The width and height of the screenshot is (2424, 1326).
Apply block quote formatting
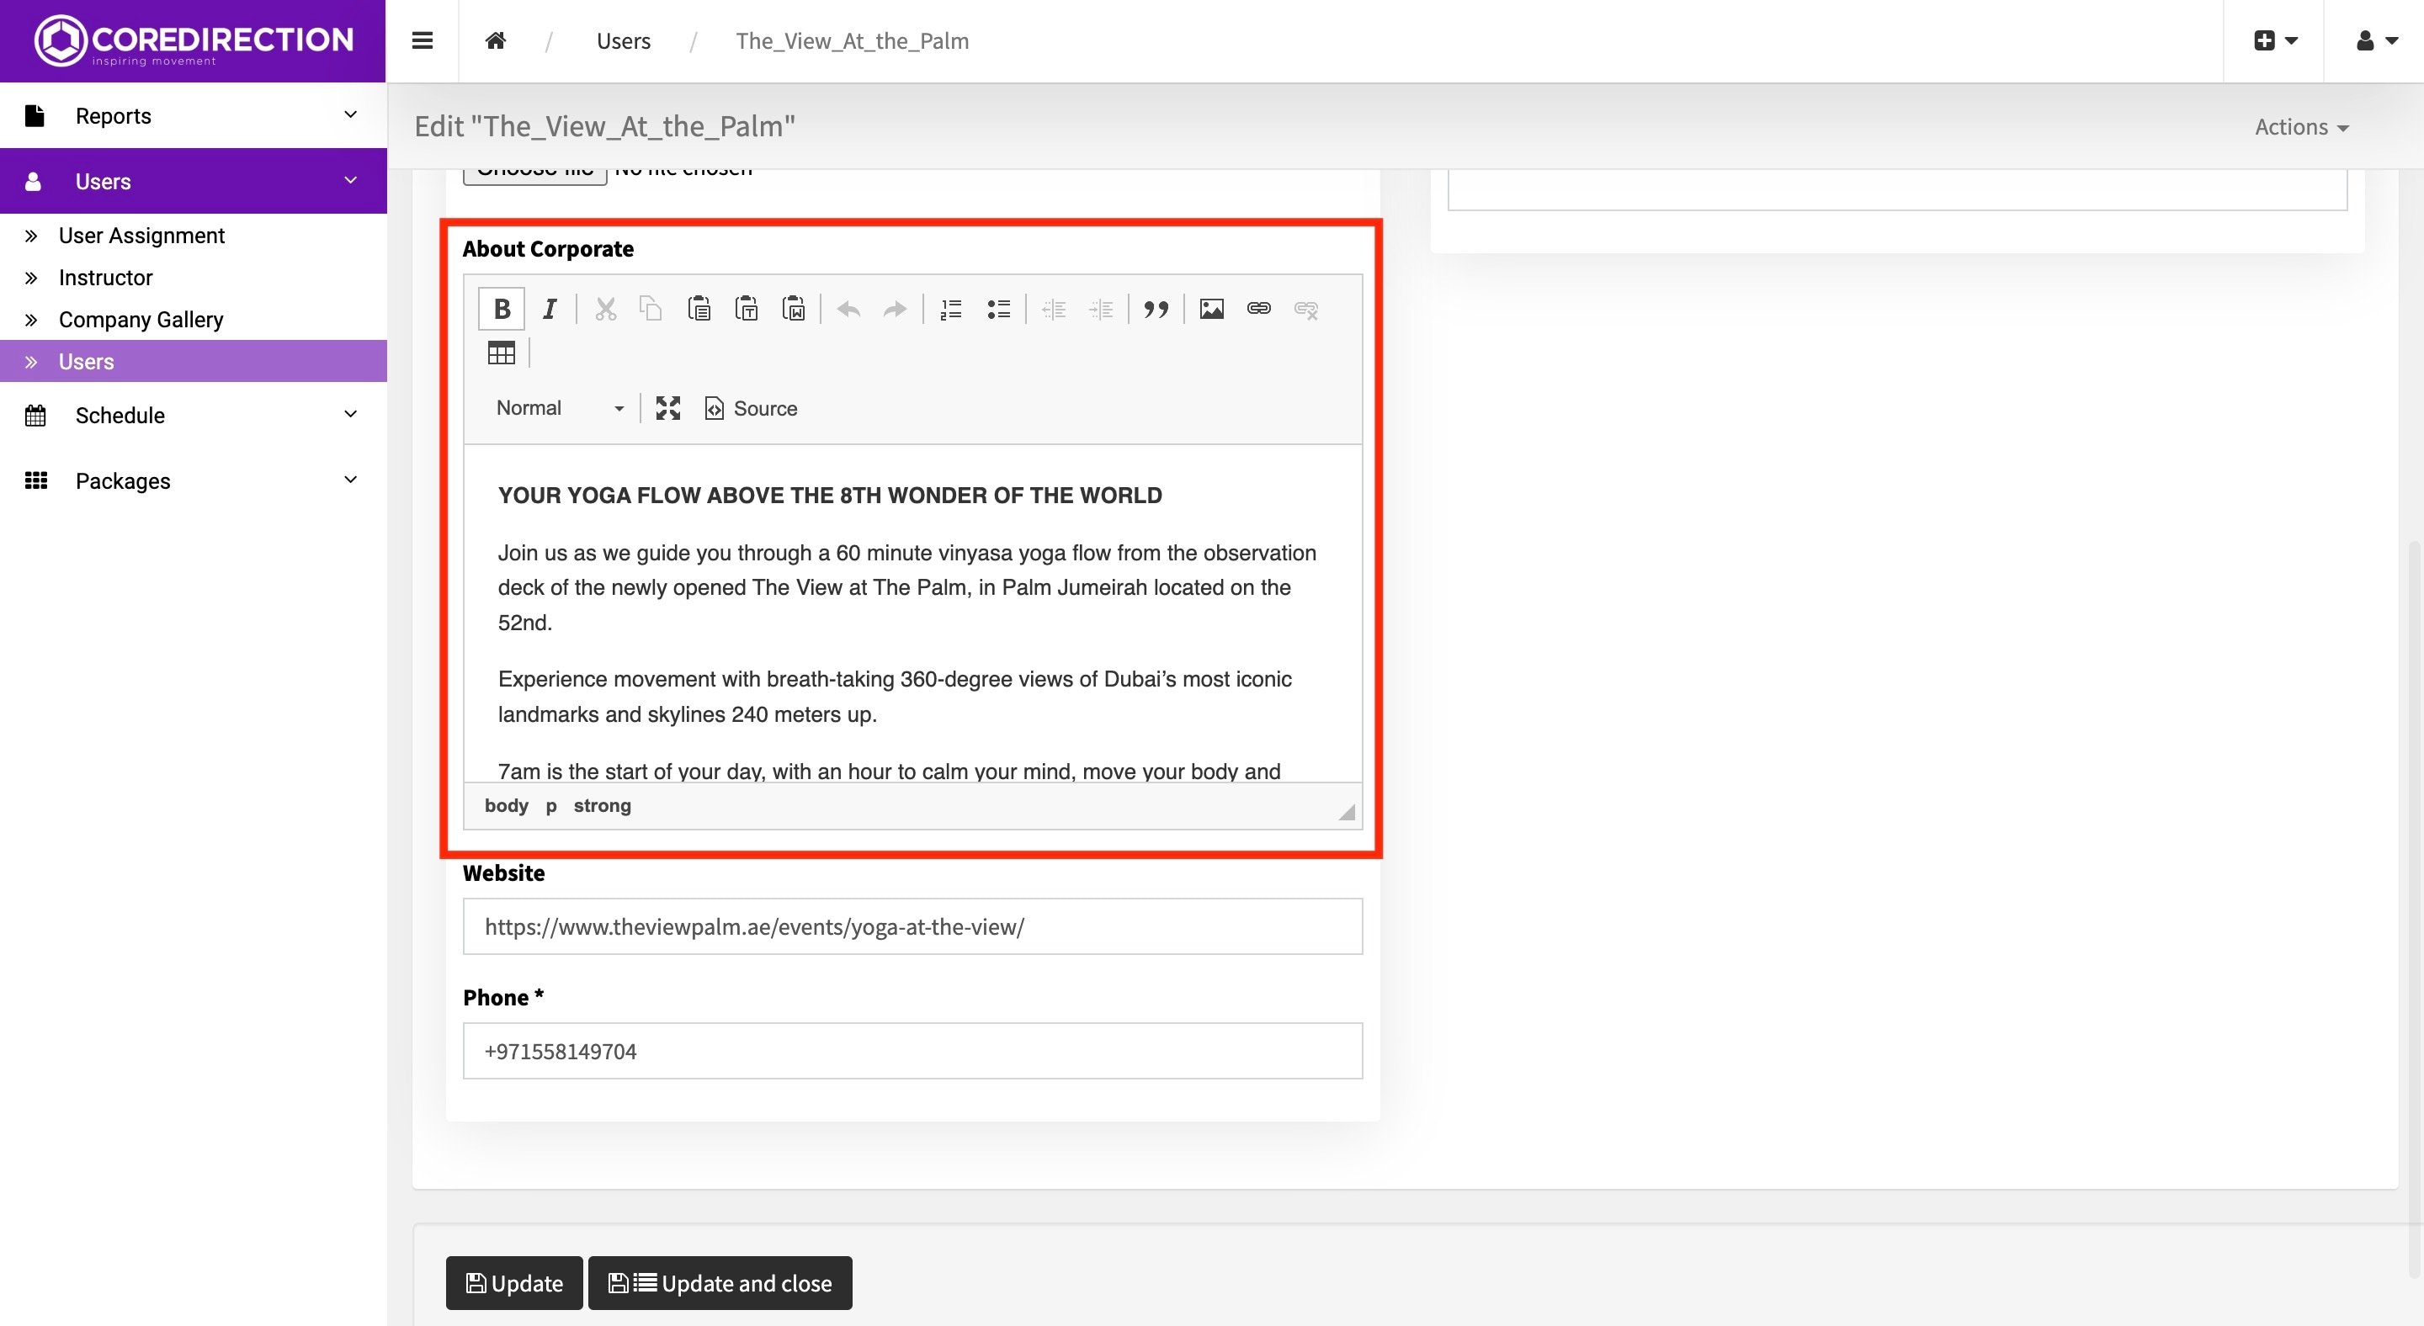pyautogui.click(x=1156, y=309)
